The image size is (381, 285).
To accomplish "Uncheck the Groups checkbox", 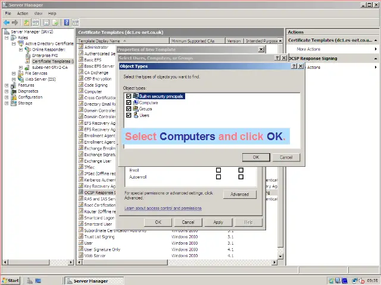I will click(129, 109).
